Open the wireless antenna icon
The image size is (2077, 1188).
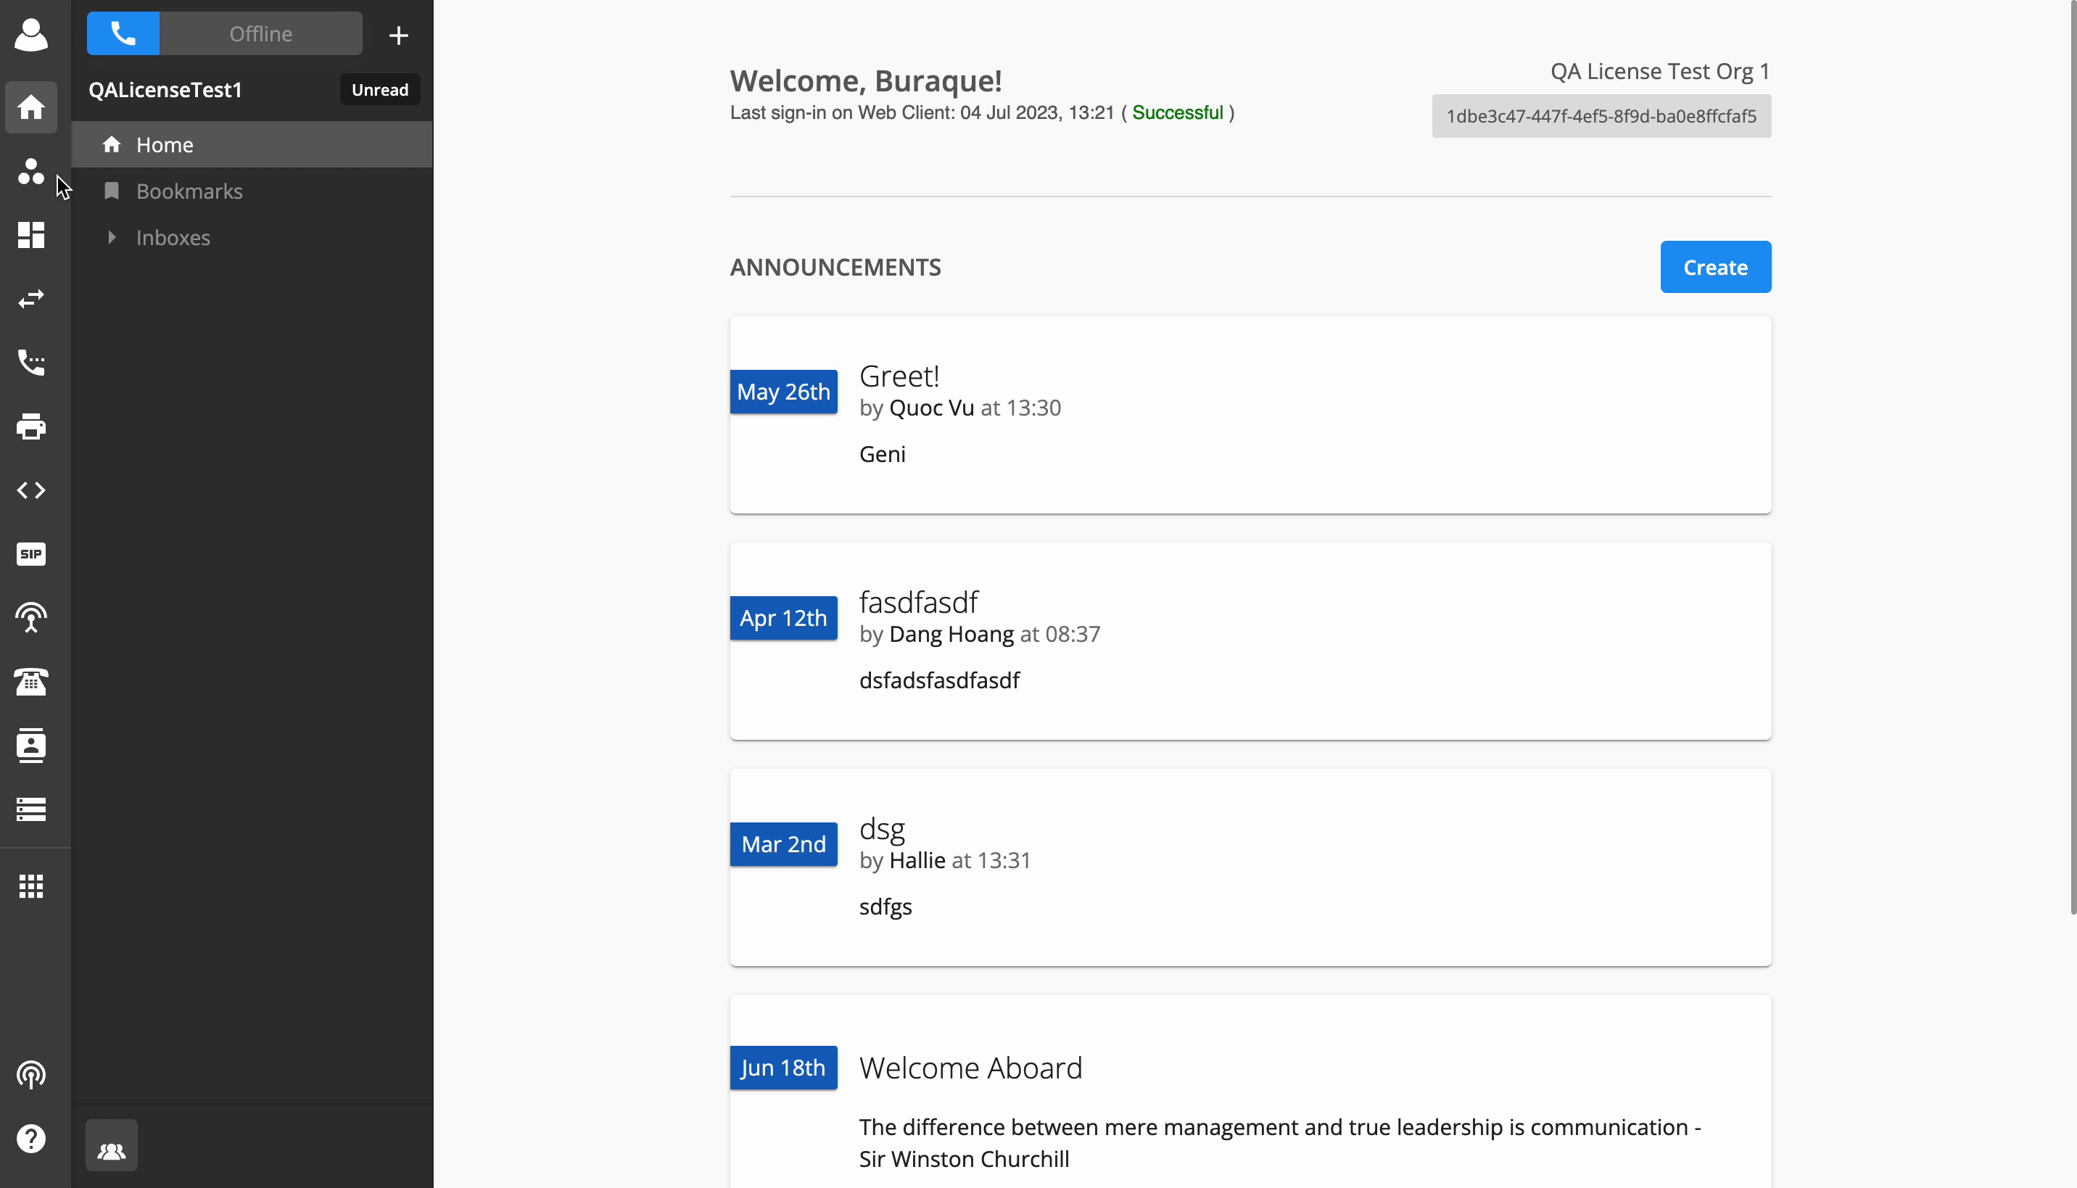click(31, 618)
